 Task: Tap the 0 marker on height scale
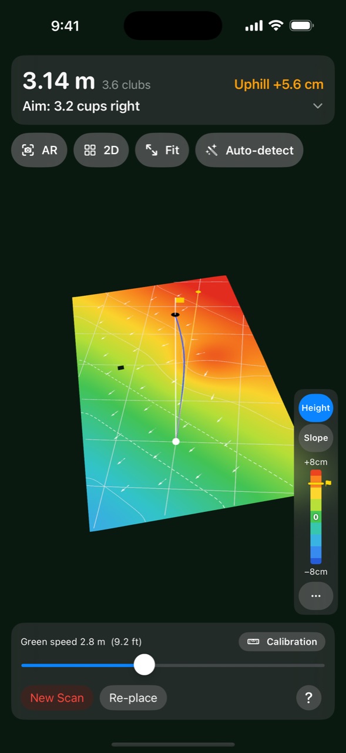pyautogui.click(x=316, y=517)
